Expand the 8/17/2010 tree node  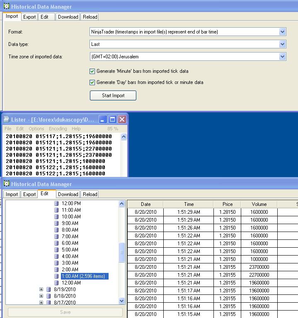(41, 302)
